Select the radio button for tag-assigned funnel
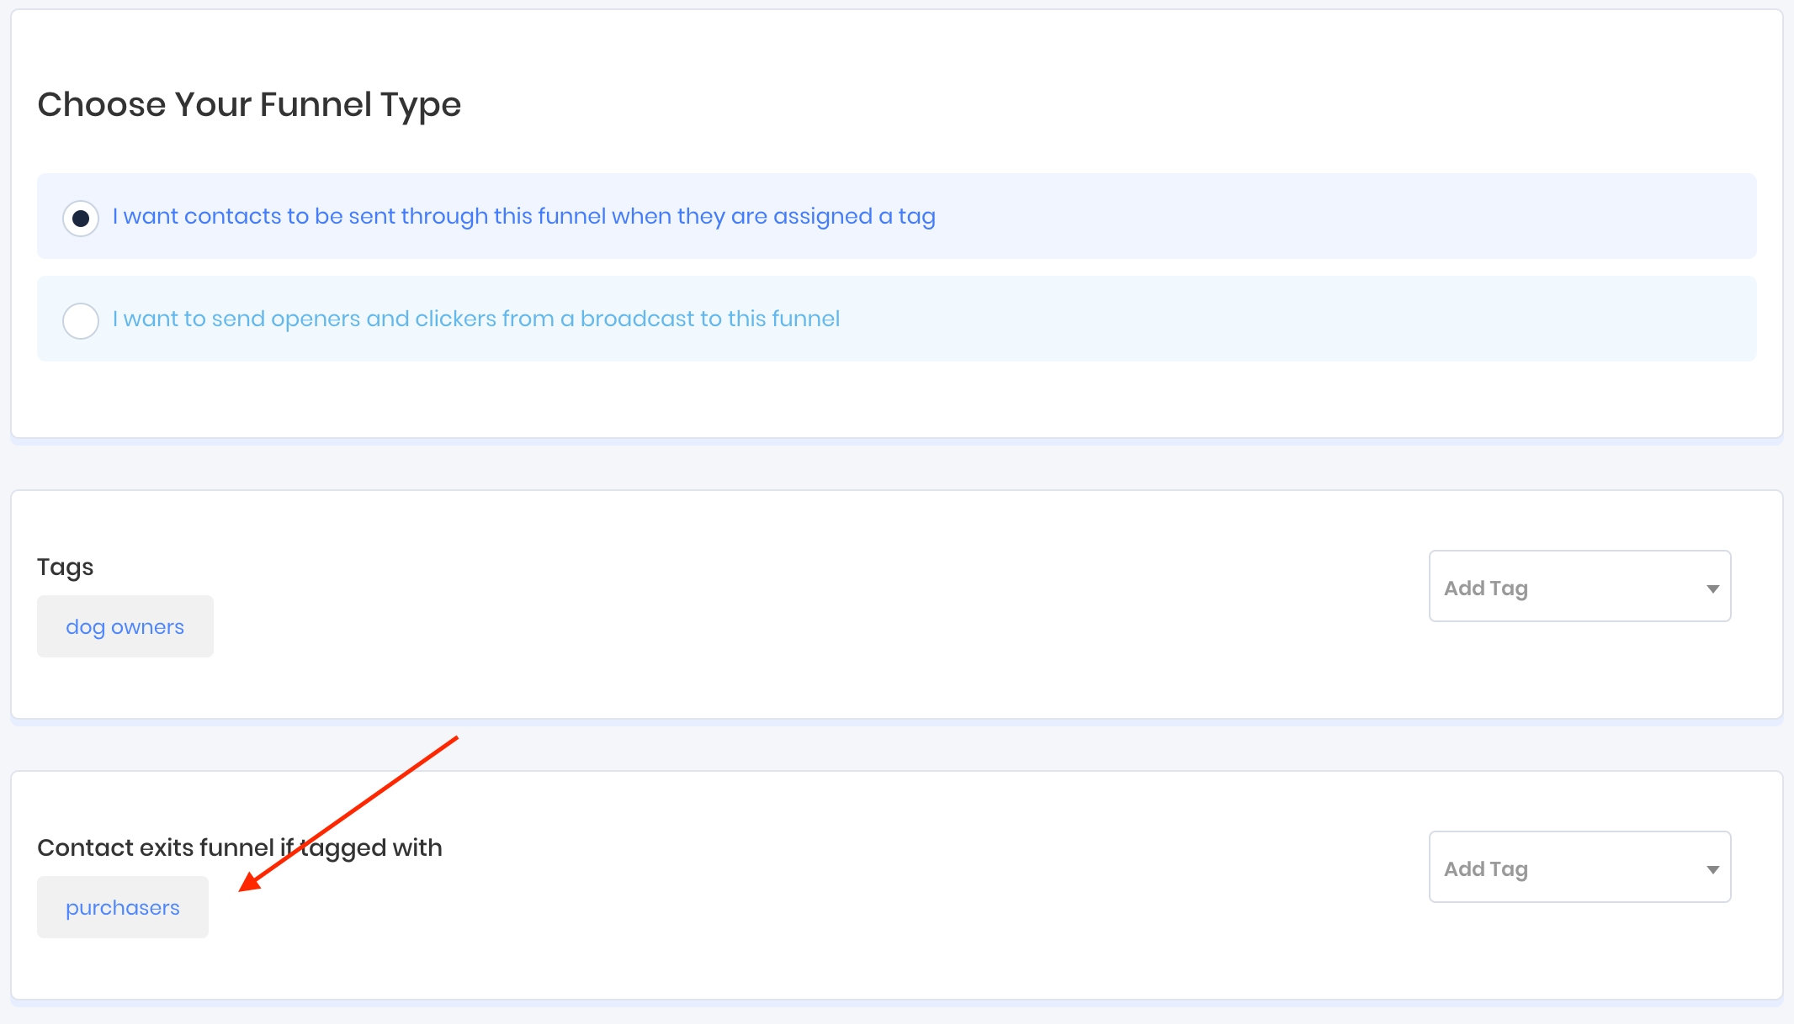The image size is (1794, 1024). pyautogui.click(x=81, y=219)
